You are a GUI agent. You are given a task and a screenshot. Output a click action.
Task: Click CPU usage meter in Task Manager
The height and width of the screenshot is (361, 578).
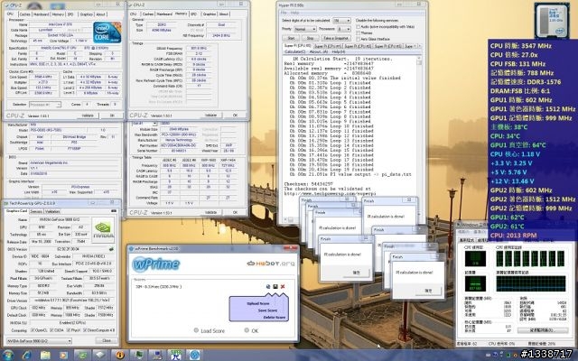(475, 259)
